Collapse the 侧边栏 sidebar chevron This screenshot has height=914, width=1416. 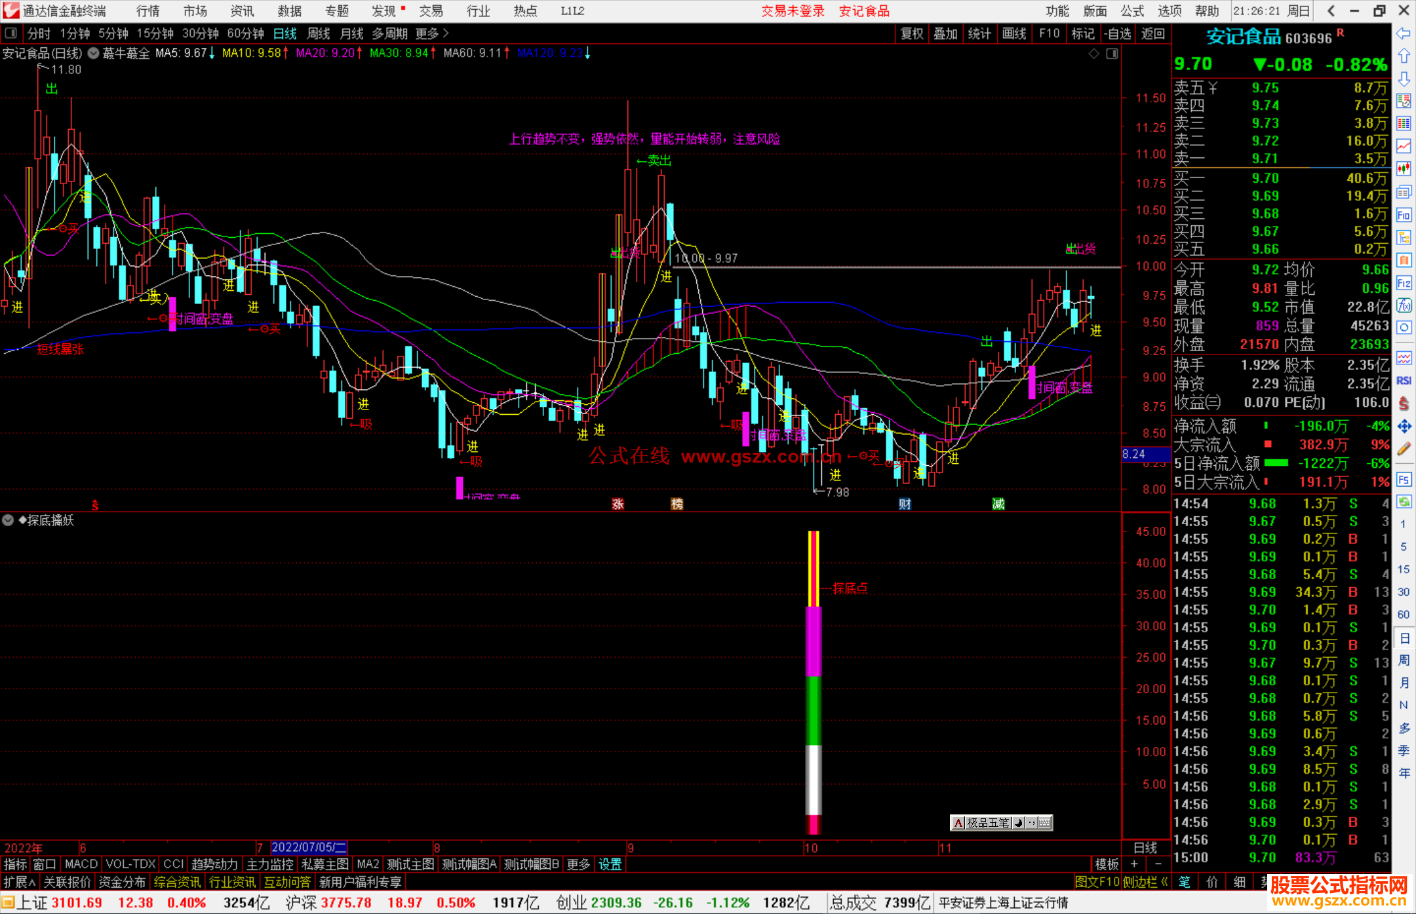coord(1164,882)
